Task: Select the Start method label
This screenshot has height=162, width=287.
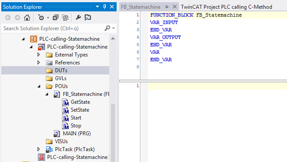Action: tap(76, 118)
